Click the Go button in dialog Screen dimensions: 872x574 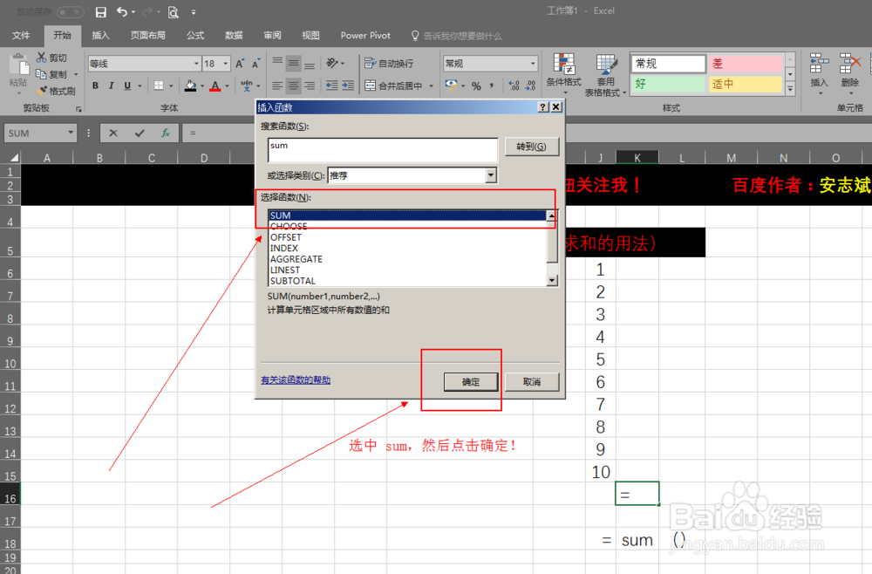coord(532,147)
